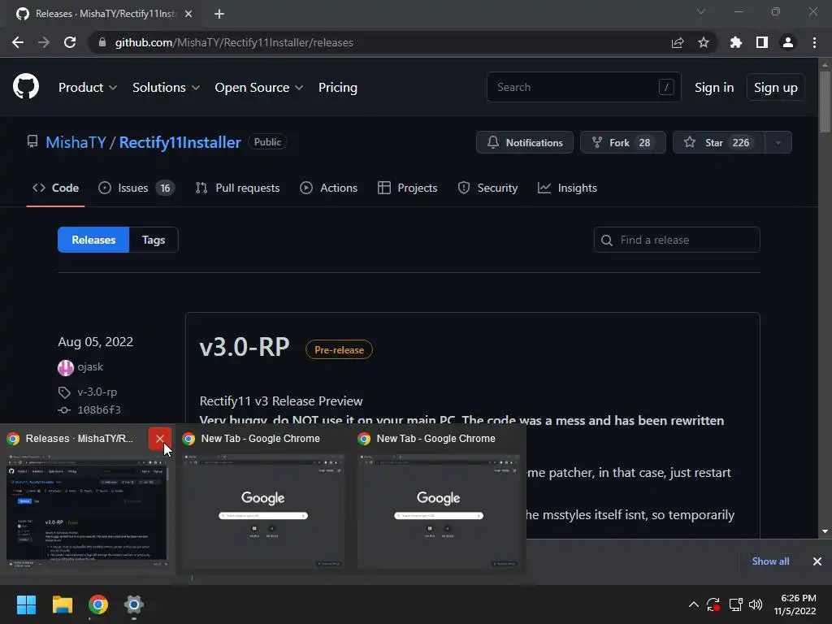Image resolution: width=832 pixels, height=624 pixels.
Task: Open the v-3.0-rp tag link
Action: tap(97, 392)
